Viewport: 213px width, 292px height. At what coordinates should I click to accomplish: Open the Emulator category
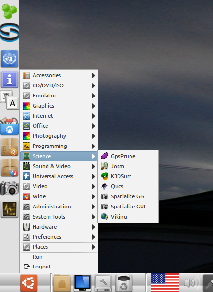[59, 96]
